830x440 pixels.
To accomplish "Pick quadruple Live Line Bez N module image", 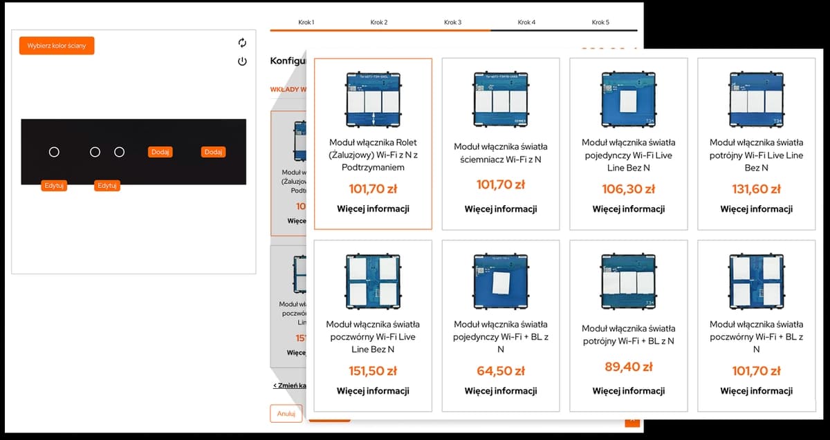I will coord(373,281).
